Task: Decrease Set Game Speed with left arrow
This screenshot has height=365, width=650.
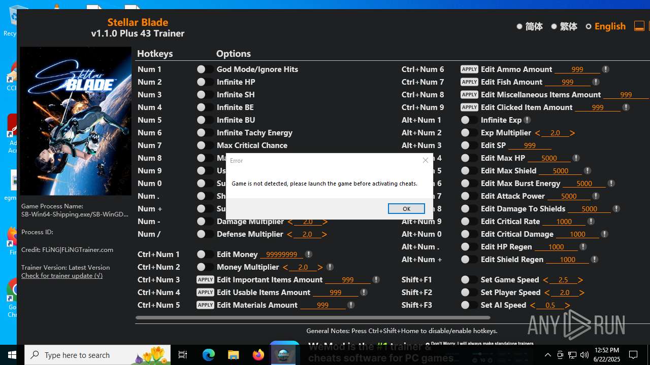Action: coord(546,280)
